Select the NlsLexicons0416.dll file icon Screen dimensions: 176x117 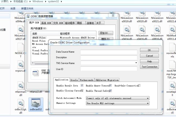click(x=142, y=30)
